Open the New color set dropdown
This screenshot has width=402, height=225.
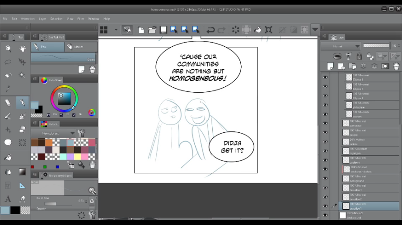pyautogui.click(x=53, y=133)
